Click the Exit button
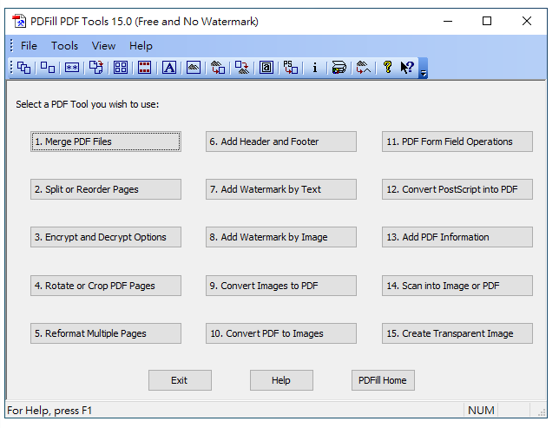This screenshot has height=428, width=559. (x=180, y=380)
